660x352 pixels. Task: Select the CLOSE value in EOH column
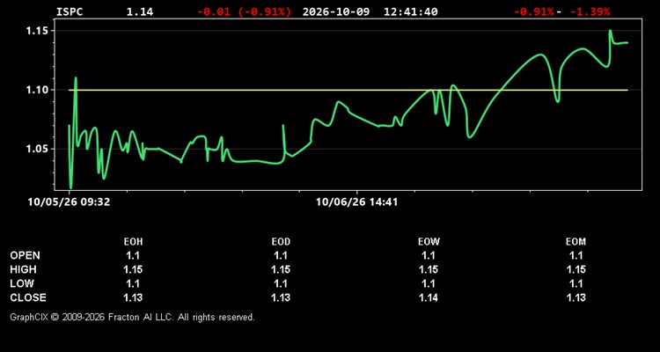133,297
